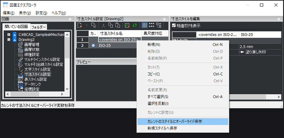The width and height of the screenshot is (284, 138).
Task: Click the Drawing Explorer title bar icon
Action: point(5,5)
